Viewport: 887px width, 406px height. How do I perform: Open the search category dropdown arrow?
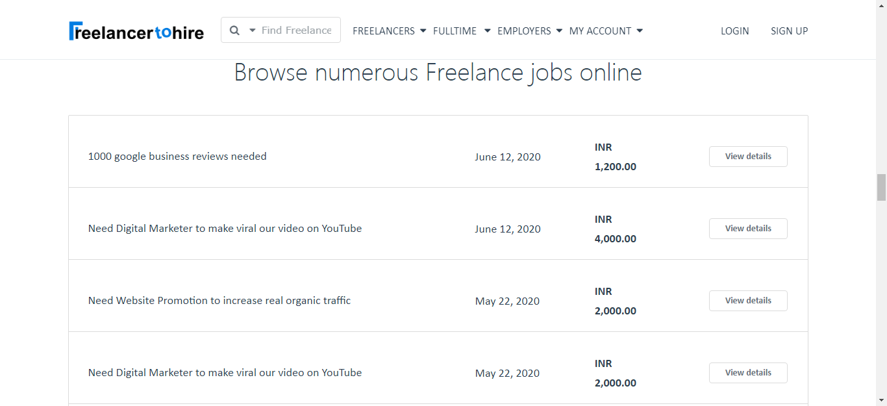253,31
